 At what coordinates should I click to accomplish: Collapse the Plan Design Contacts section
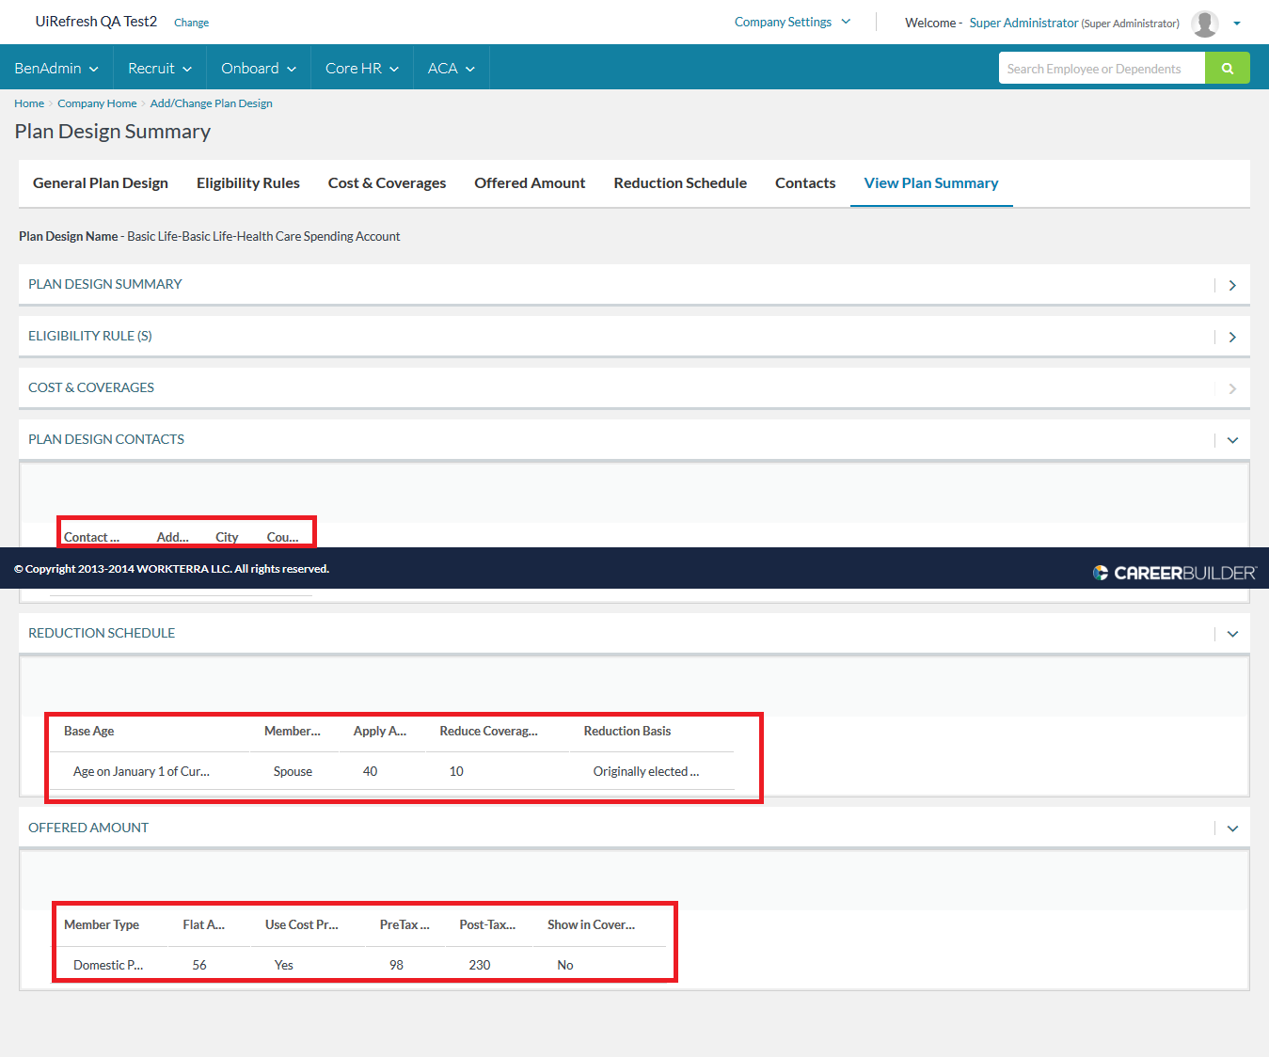[x=1232, y=440]
